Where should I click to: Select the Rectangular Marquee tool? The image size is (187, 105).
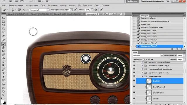pos(4,22)
